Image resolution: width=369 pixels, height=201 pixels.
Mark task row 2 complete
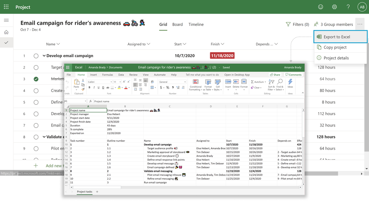(x=36, y=67)
